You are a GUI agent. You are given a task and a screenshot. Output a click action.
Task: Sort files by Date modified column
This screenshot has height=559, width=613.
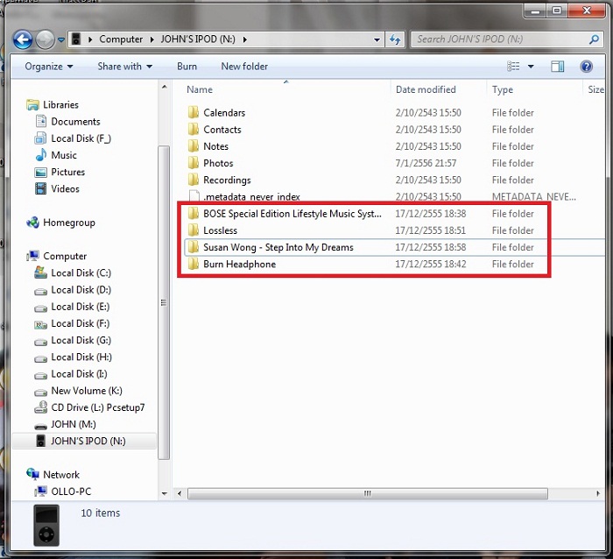(x=426, y=89)
